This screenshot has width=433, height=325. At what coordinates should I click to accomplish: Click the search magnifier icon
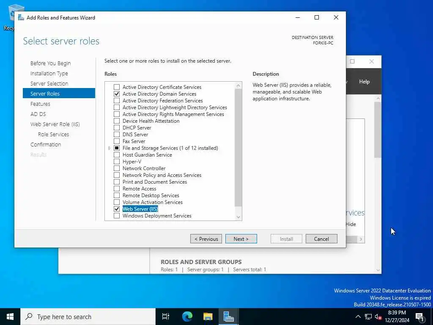tap(29, 317)
